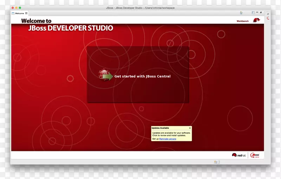
Task: Click the Red Hat logo
Action: pyautogui.click(x=239, y=155)
